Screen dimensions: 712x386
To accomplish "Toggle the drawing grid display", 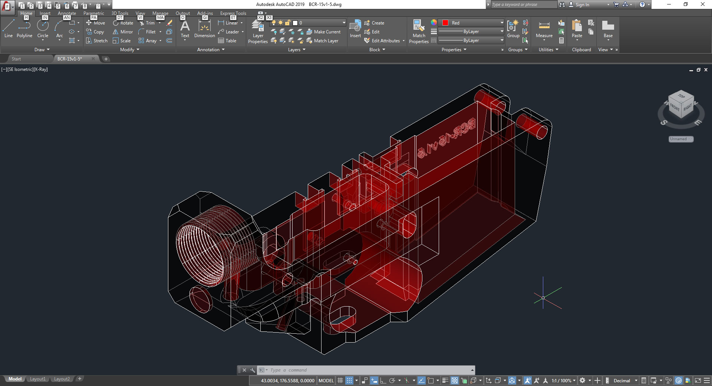I will pyautogui.click(x=340, y=380).
